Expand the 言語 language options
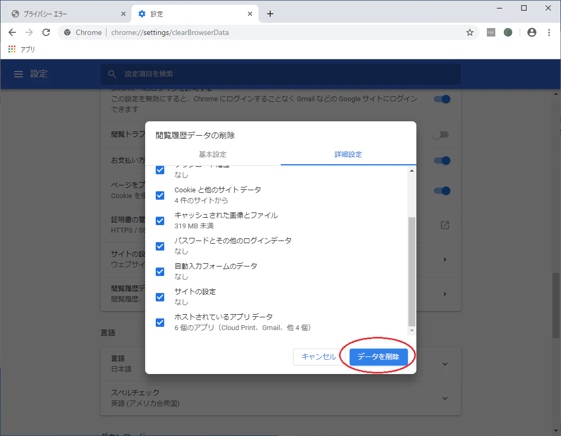Image resolution: width=561 pixels, height=436 pixels. point(446,363)
